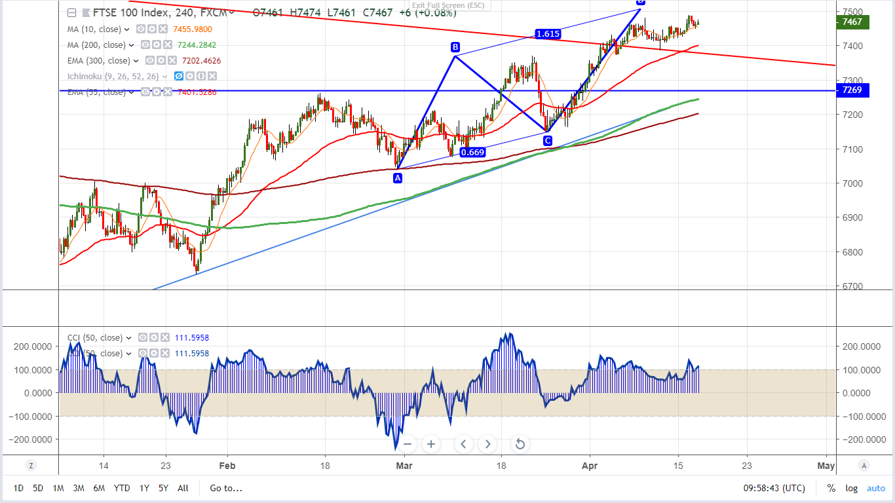Expand the upper CCI (50, close) dropdown arrow
Viewport: 895px width, 503px height.
click(x=129, y=337)
